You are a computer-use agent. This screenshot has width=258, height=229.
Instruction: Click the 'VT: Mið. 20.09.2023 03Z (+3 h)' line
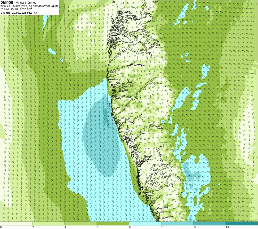click(20, 13)
